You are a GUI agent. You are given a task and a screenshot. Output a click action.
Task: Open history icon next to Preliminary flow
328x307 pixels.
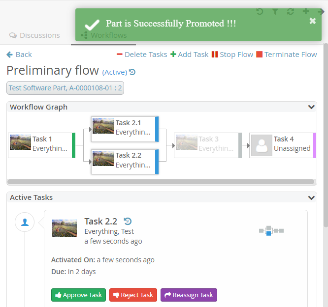pos(132,72)
